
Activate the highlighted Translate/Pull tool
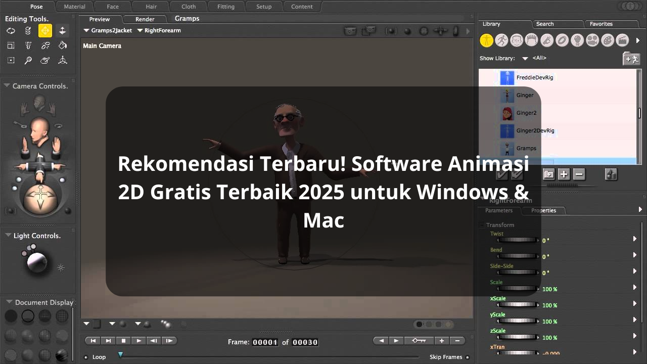tap(45, 31)
